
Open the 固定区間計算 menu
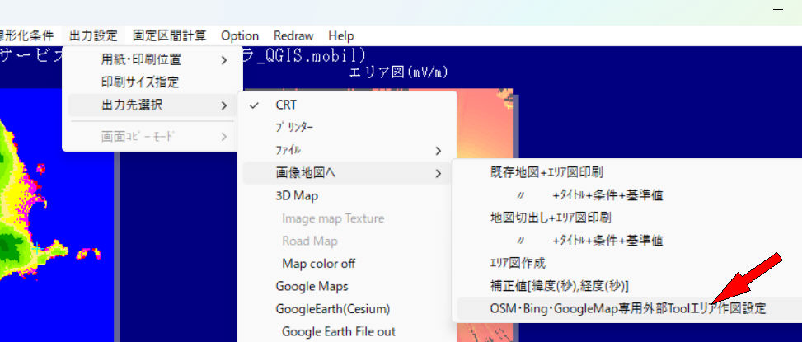[x=169, y=35]
